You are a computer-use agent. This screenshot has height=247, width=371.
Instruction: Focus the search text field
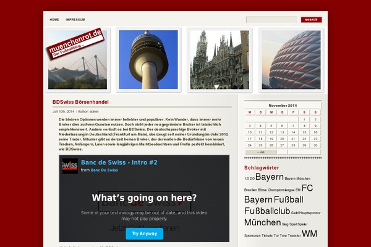click(x=271, y=20)
